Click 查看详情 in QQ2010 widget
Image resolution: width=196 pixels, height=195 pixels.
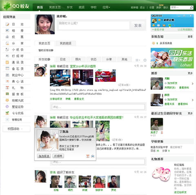(x=158, y=30)
